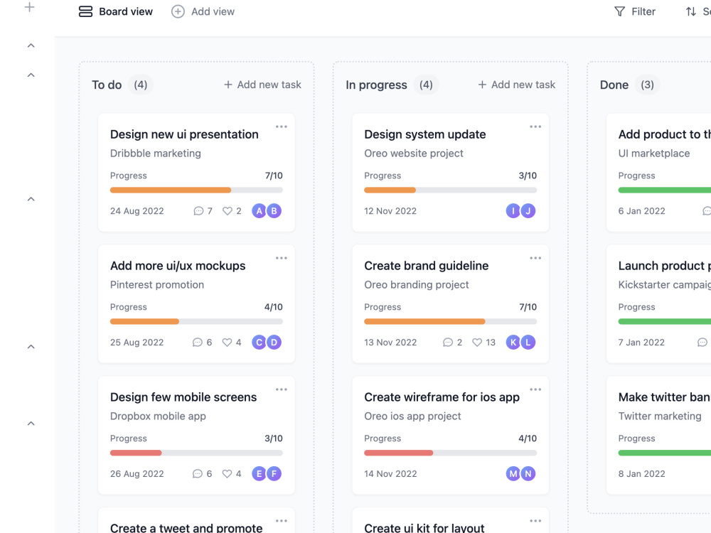Collapse the second sidebar chevron section
This screenshot has height=533, width=711.
31,75
